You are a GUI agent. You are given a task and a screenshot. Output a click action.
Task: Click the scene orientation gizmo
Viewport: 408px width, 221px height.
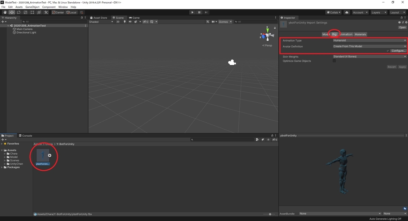267,34
